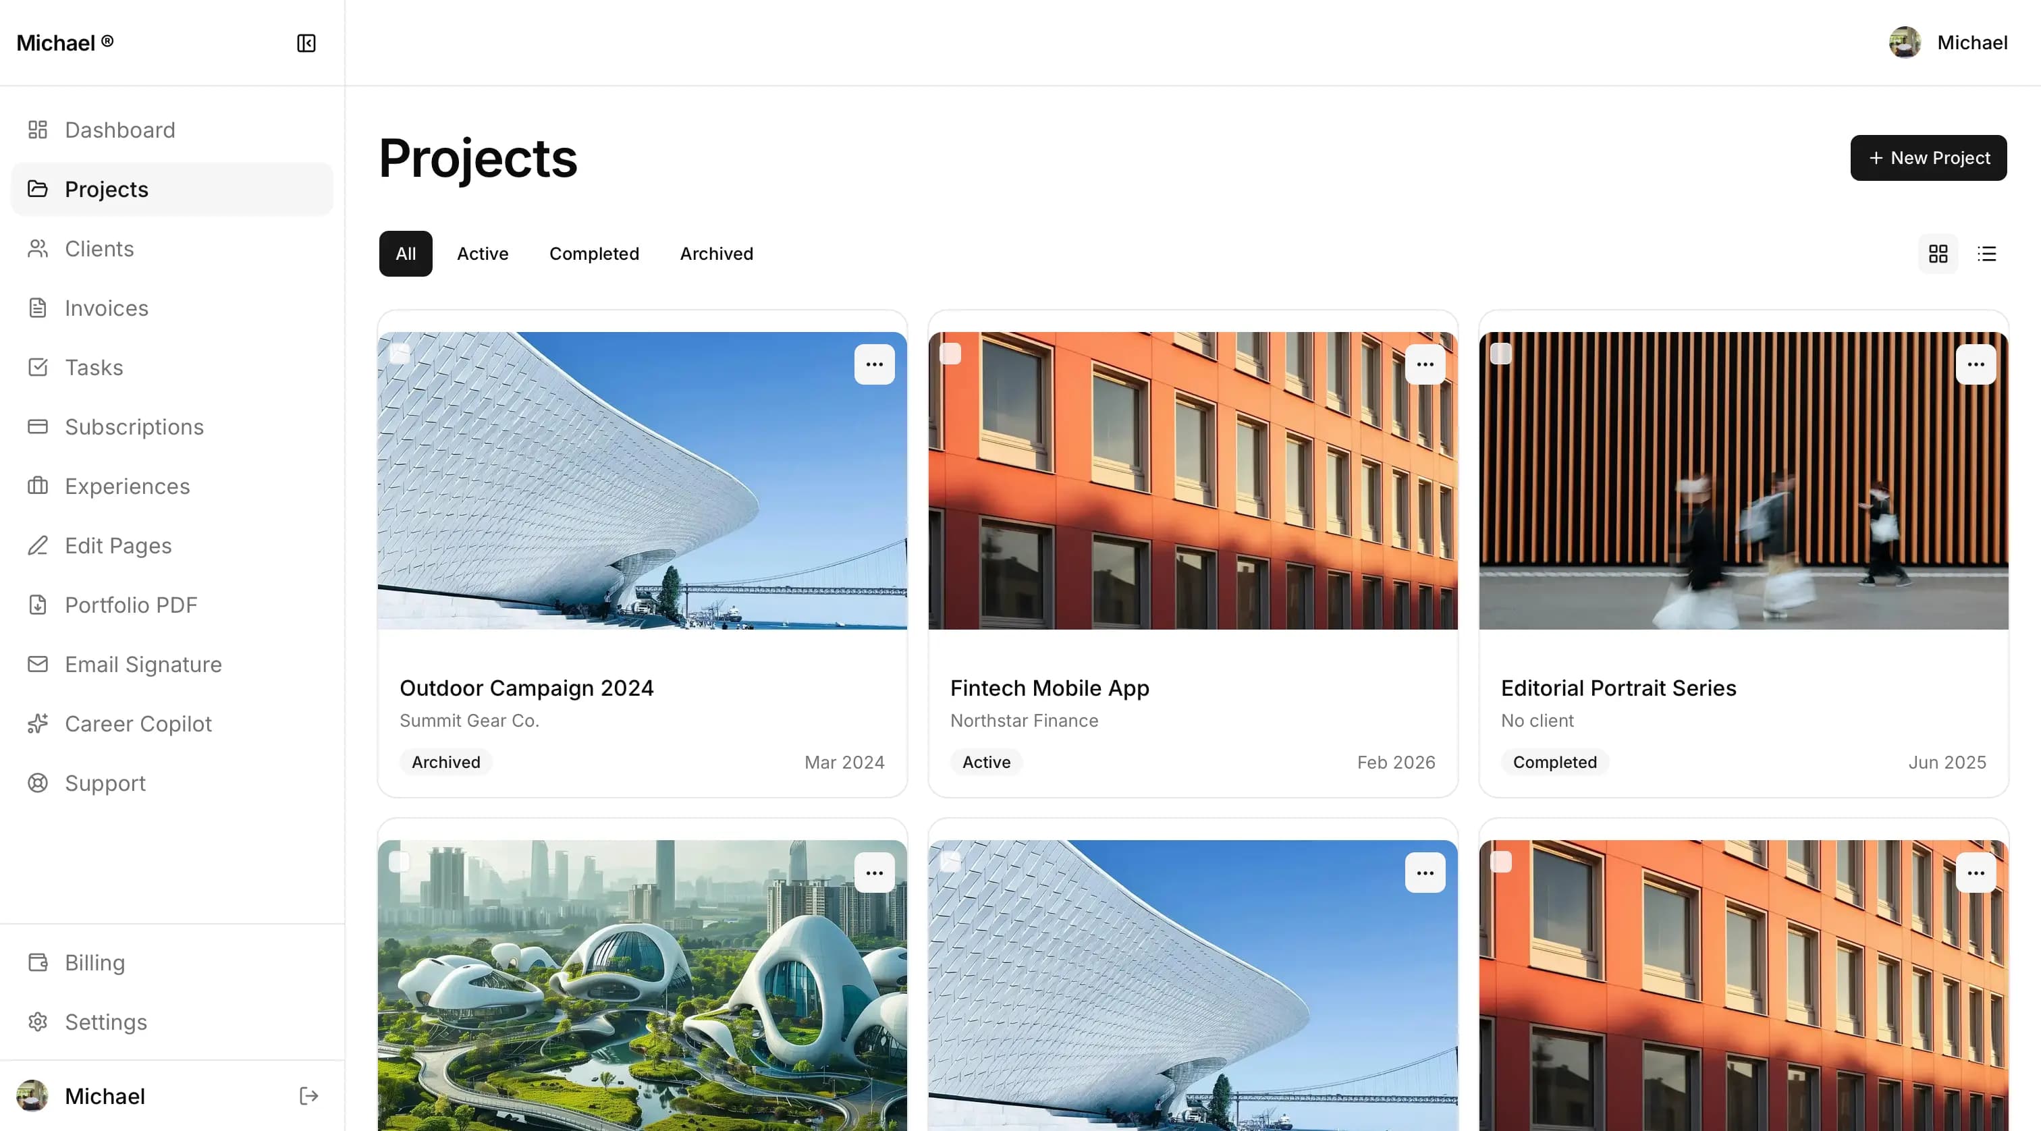Open the three-dot menu on Fintech Mobile App
The image size is (2041, 1131).
[1425, 364]
